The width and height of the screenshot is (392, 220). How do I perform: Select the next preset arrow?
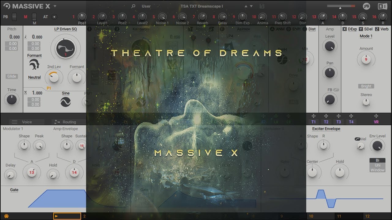251,6
